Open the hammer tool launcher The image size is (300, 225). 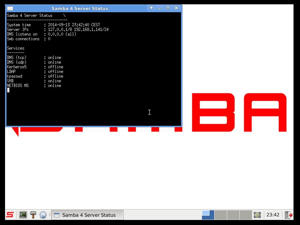tap(33, 215)
